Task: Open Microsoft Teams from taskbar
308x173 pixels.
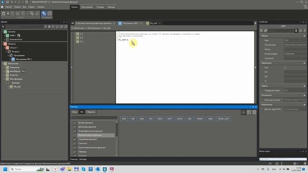Action: click(63, 169)
